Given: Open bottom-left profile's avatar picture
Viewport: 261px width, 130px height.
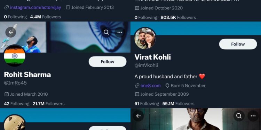Looking at the screenshot, I should tap(15, 123).
